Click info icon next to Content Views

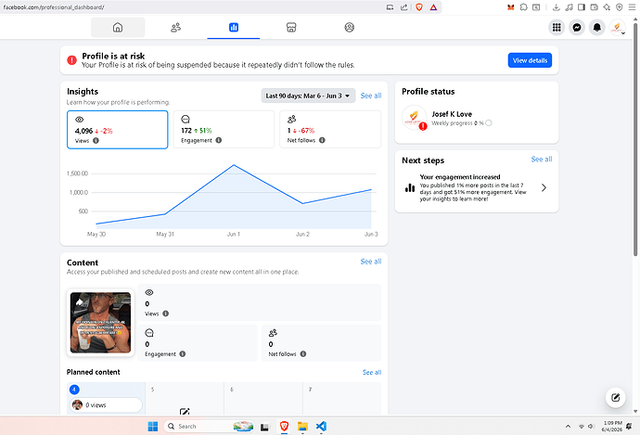point(165,313)
